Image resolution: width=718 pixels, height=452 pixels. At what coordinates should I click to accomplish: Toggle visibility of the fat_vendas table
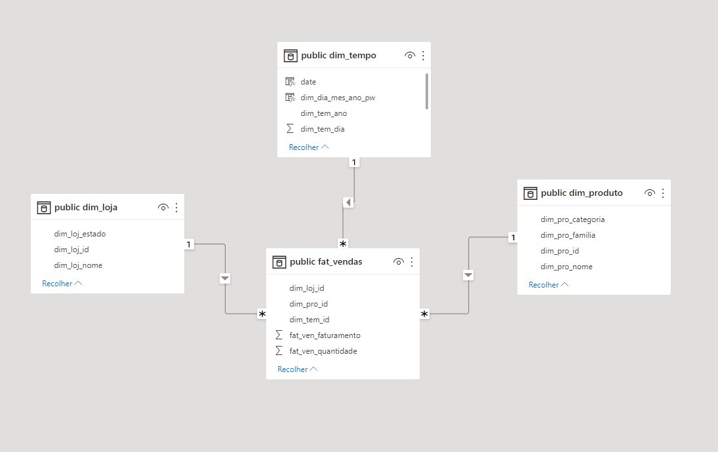click(399, 261)
